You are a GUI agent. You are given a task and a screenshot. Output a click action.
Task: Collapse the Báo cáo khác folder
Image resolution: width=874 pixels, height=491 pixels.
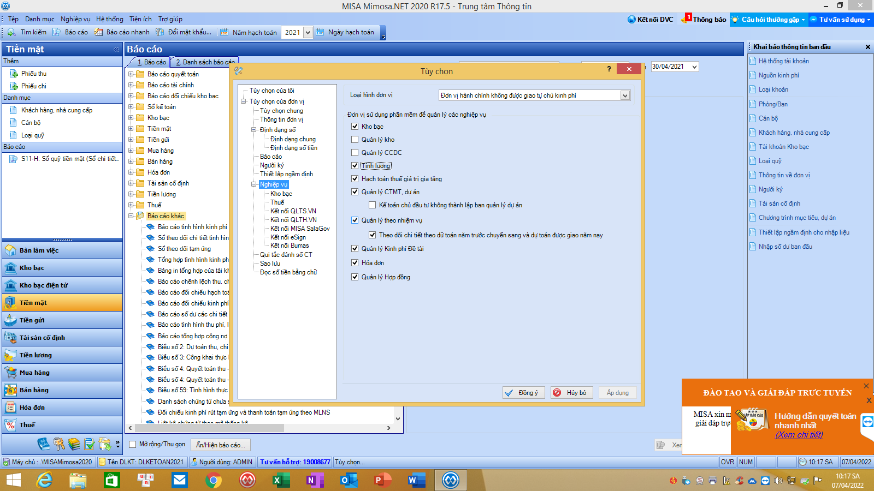131,216
